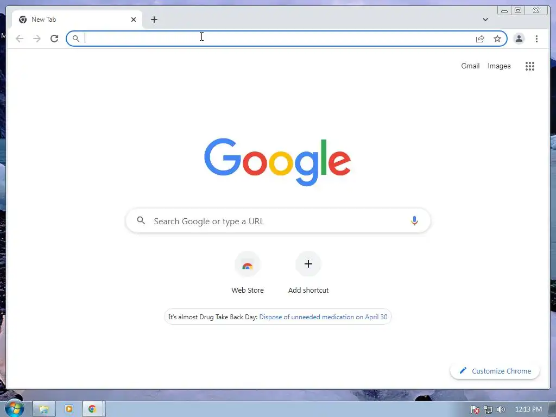Start a voice search with the microphone
The height and width of the screenshot is (417, 556).
click(414, 220)
